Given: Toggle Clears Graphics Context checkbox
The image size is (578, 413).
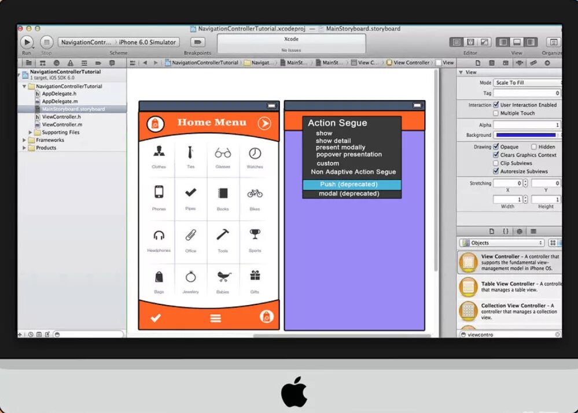Looking at the screenshot, I should pos(496,155).
